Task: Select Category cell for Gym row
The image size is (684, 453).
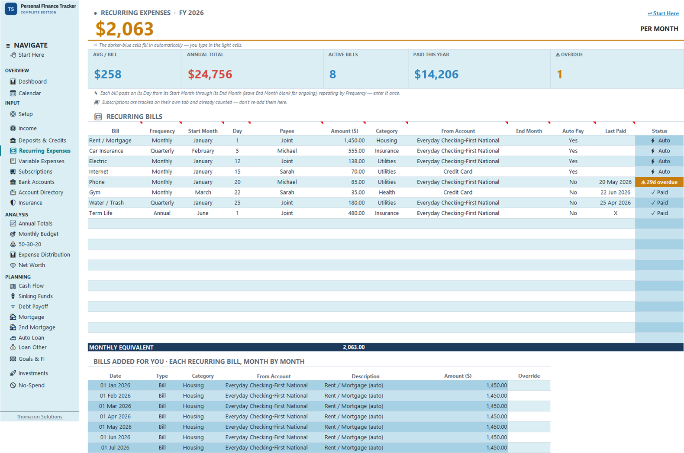Action: [x=387, y=192]
